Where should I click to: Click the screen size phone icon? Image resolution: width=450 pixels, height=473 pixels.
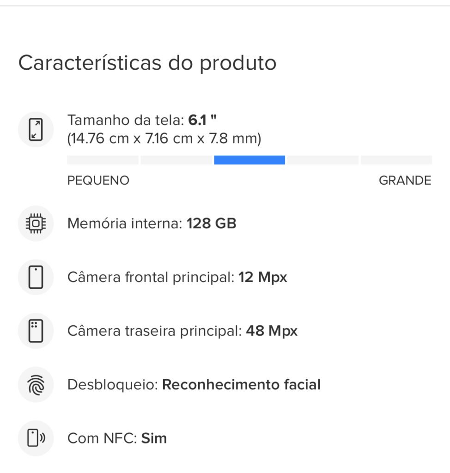point(36,129)
